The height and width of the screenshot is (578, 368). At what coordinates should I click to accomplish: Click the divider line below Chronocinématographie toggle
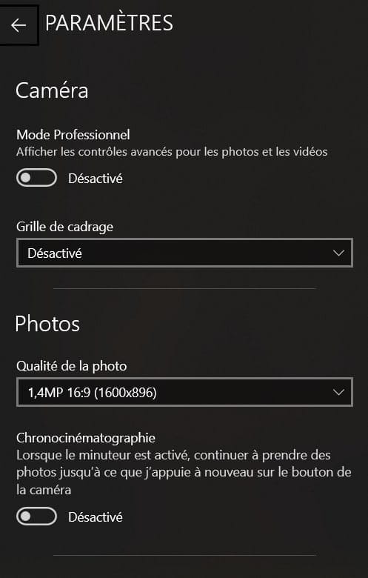184,555
